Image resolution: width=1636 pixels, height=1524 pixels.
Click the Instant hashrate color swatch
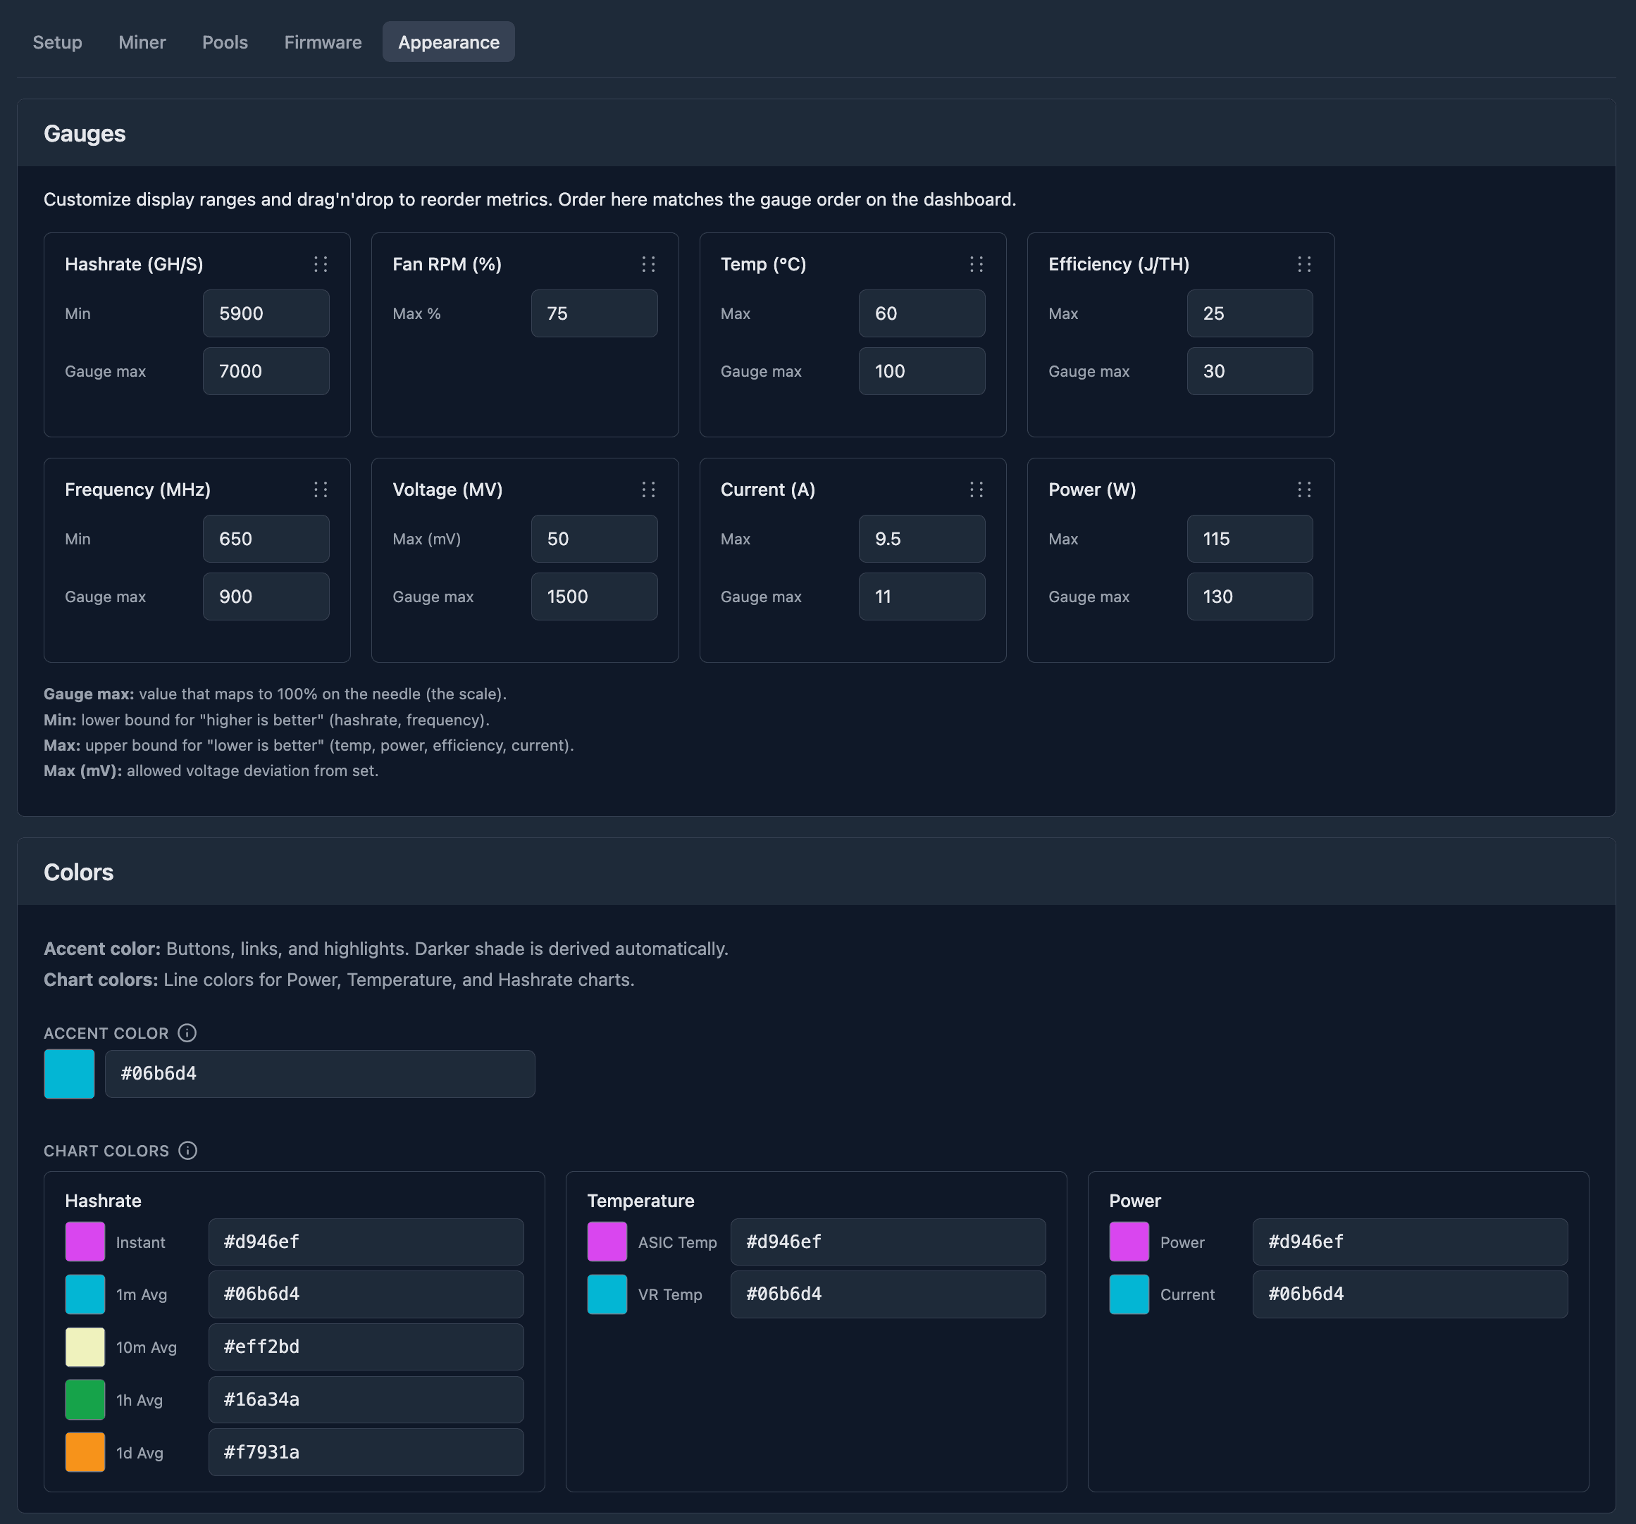[x=84, y=1242]
